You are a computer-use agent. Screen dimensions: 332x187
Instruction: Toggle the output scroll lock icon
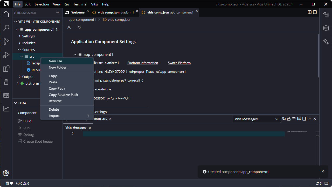(289, 119)
